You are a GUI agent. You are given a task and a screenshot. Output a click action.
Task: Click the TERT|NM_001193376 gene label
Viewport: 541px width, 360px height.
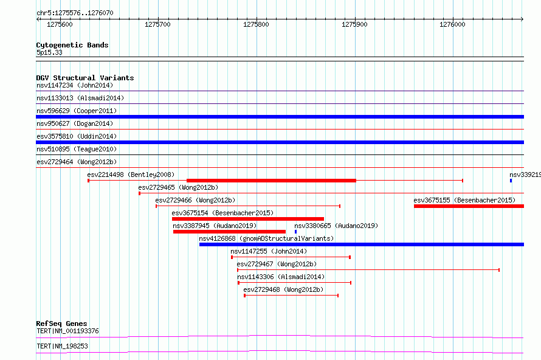[67, 331]
